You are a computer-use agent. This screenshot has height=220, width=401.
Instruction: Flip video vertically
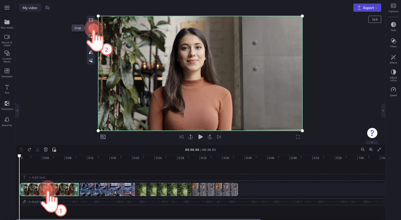coord(91,60)
